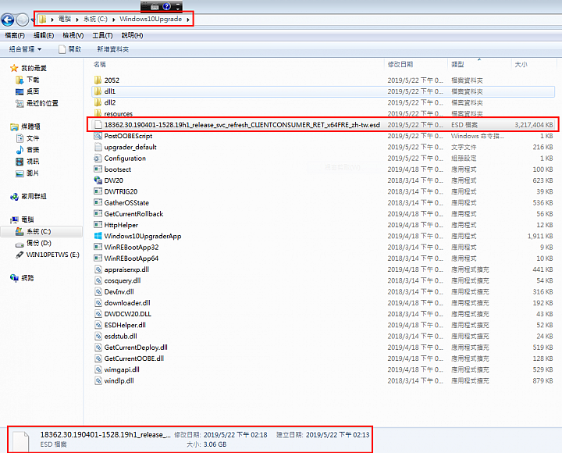562x453 pixels.
Task: Open the 說明(H) menu
Action: 132,35
